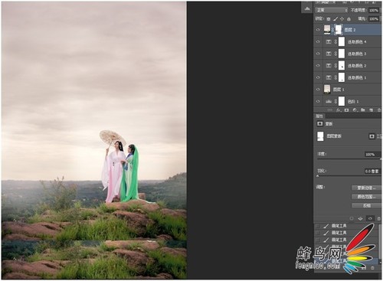Toggle visibility of 选取颜色 4 layer
This screenshot has width=383, height=281.
[x=318, y=41]
